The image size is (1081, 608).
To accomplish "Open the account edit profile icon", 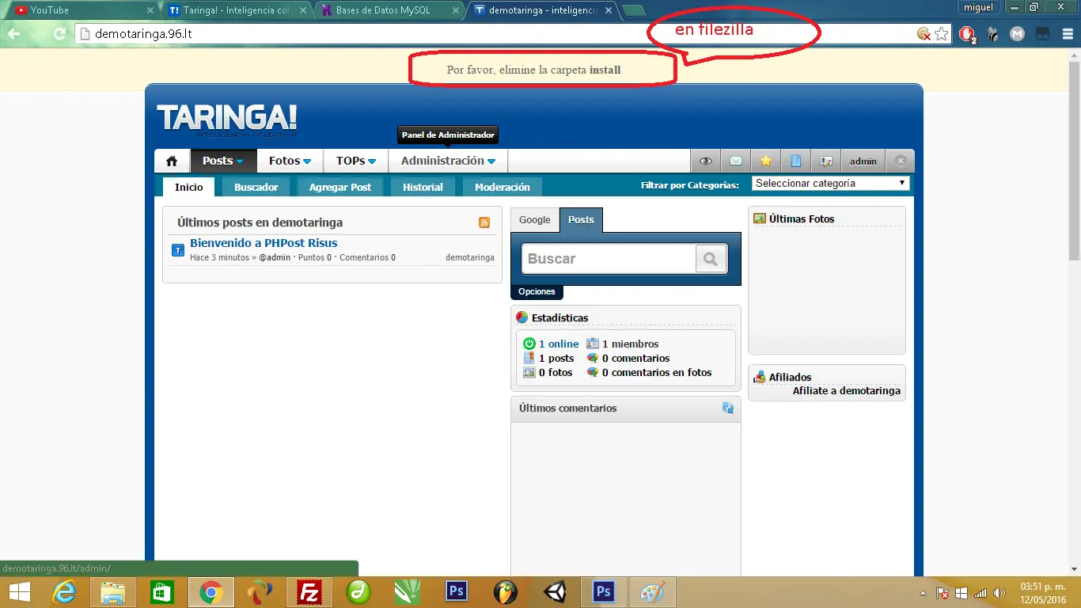I will (x=826, y=161).
